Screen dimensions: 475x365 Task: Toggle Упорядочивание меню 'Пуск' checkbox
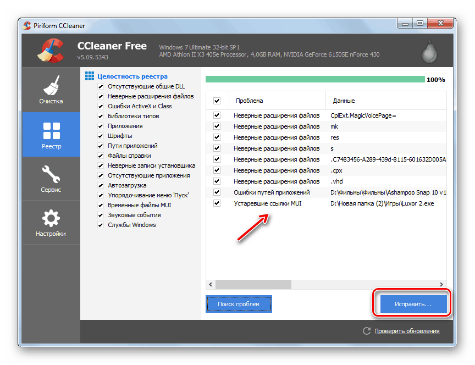(x=101, y=195)
